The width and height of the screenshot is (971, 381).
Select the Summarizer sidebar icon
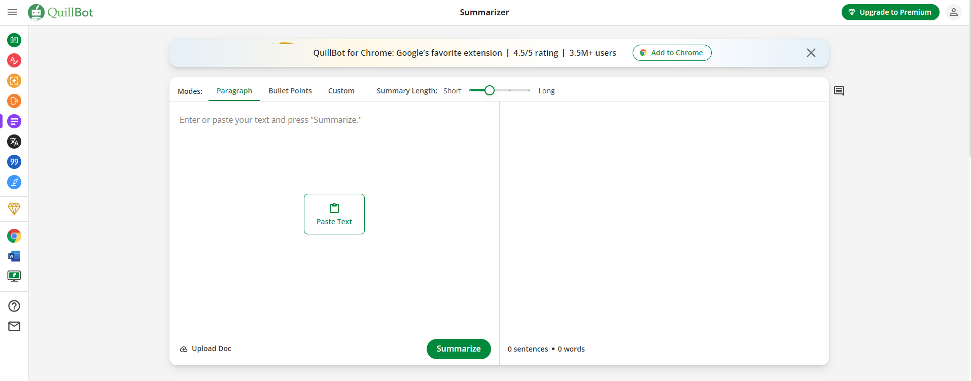click(14, 121)
